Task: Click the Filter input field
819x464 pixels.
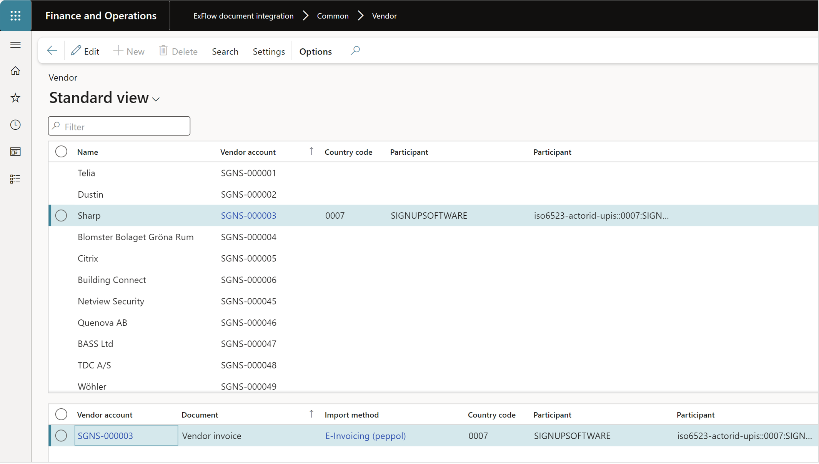Action: [x=119, y=126]
